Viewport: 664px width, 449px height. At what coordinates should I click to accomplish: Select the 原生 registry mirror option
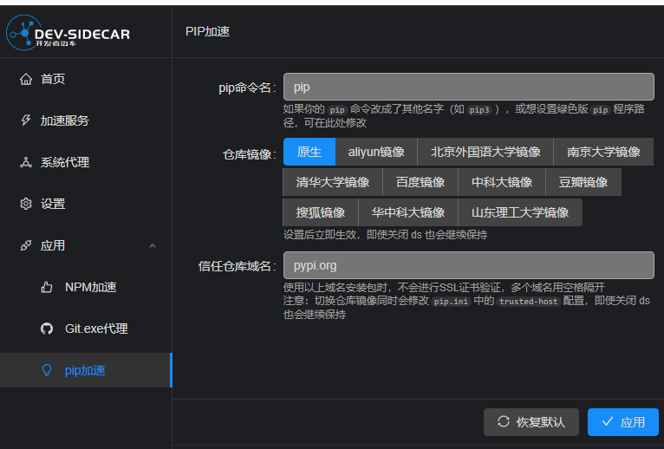coord(309,152)
